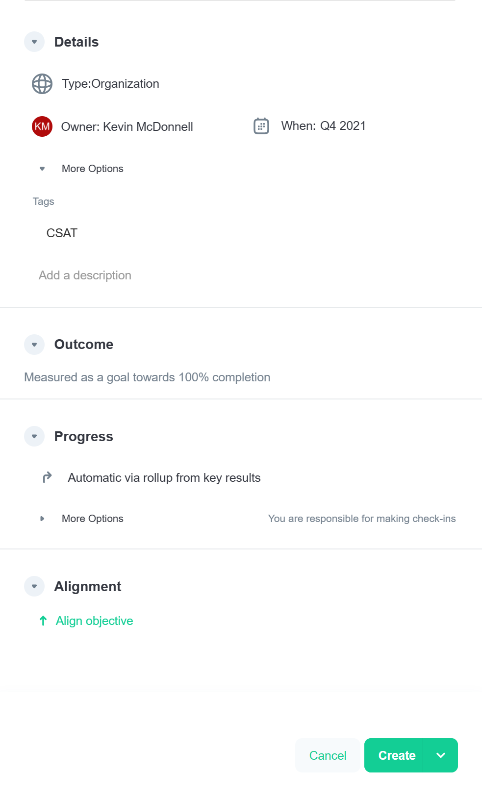The height and width of the screenshot is (796, 482).
Task: Click the KM owner avatar
Action: coord(42,126)
